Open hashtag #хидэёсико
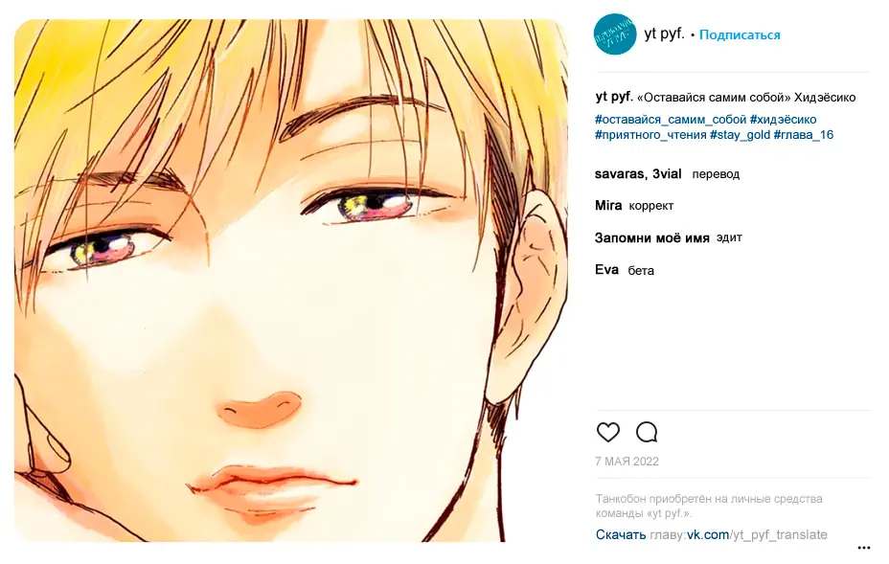The image size is (889, 564). (x=783, y=120)
